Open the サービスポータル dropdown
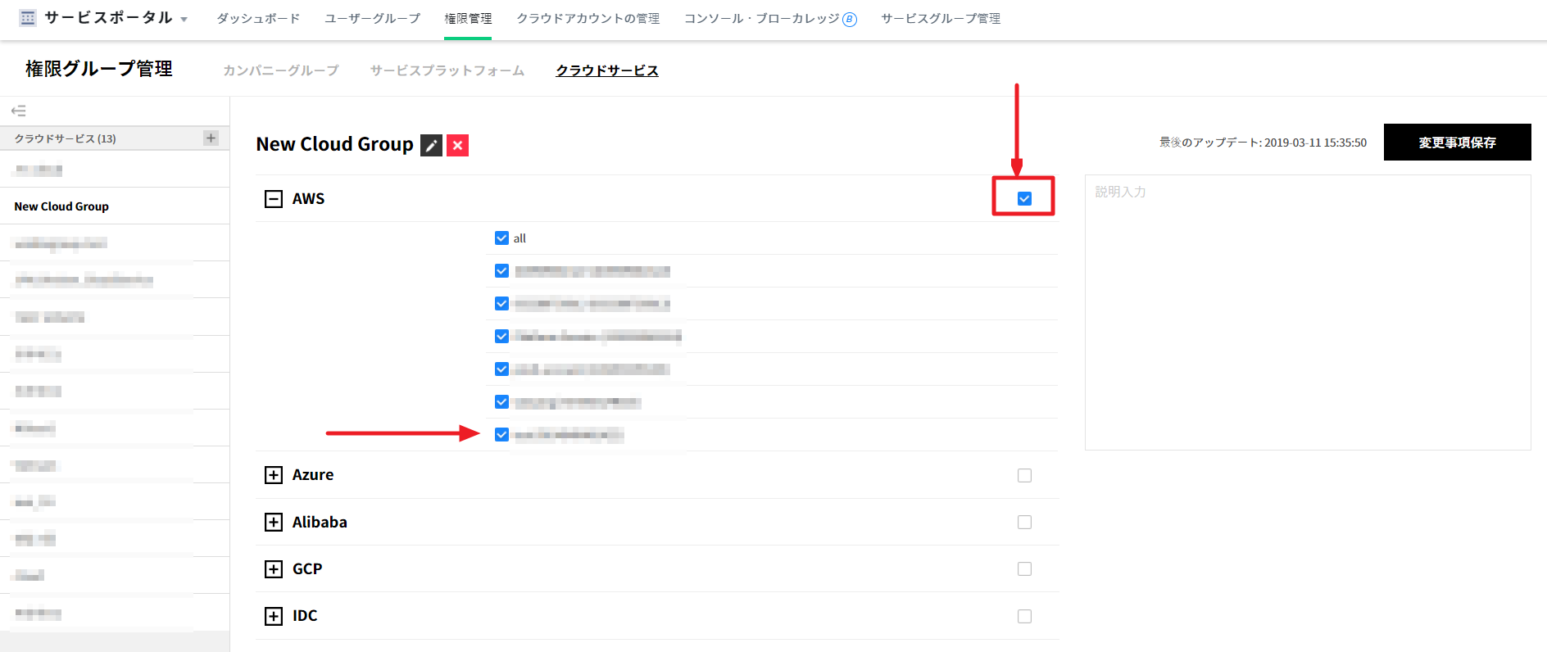Viewport: 1547px width, 652px height. [x=184, y=20]
